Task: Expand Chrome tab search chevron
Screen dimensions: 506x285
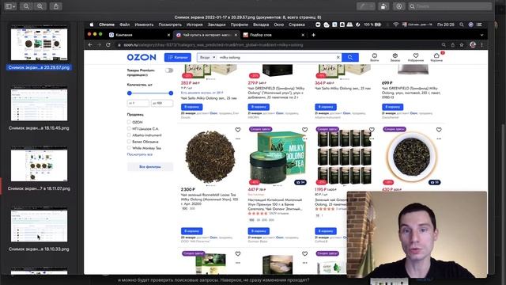Action: pyautogui.click(x=481, y=35)
